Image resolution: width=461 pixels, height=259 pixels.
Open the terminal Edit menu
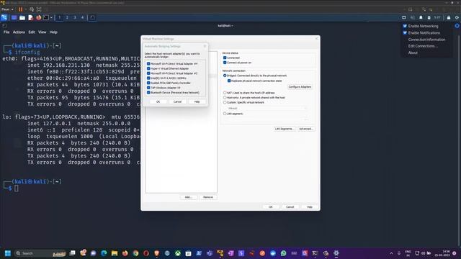tap(32, 32)
